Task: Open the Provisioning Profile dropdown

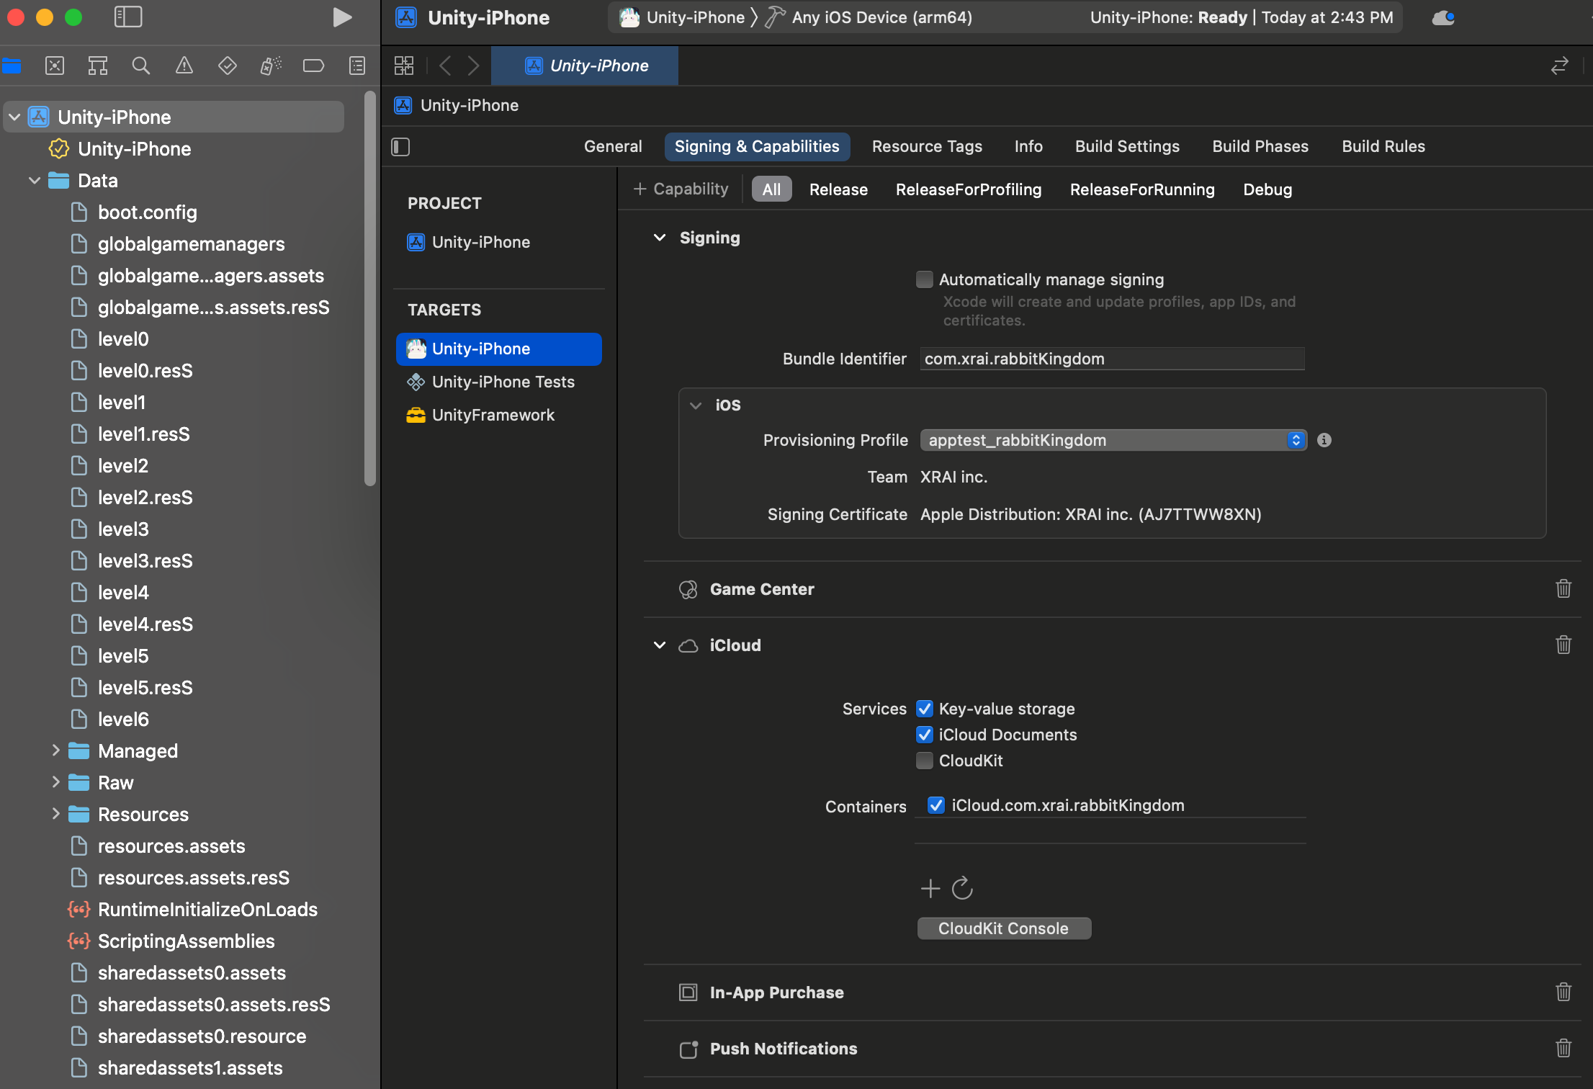Action: (x=1113, y=440)
